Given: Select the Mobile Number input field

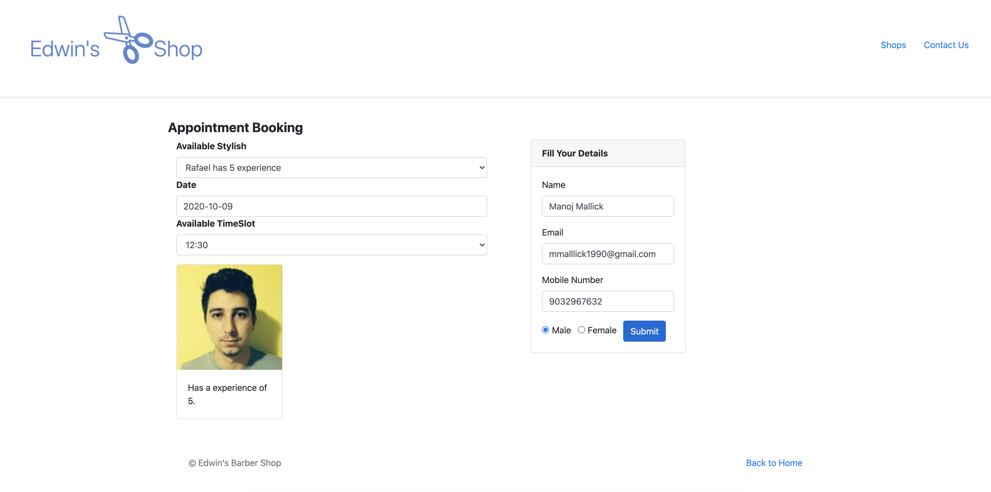Looking at the screenshot, I should [607, 301].
